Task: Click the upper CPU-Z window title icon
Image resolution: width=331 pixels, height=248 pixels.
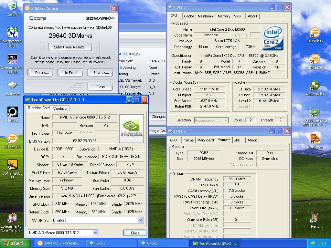Action: click(170, 7)
